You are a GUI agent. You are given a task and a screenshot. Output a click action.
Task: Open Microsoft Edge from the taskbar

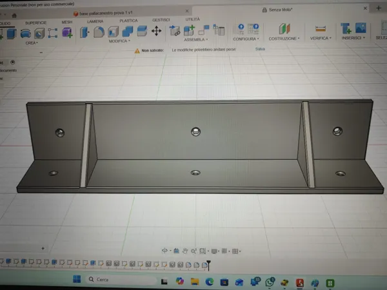coord(209,282)
